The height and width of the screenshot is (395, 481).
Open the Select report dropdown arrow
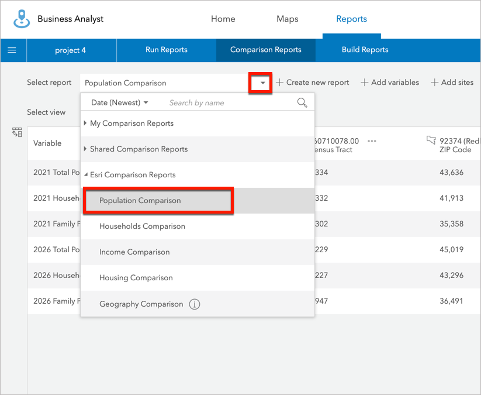263,83
